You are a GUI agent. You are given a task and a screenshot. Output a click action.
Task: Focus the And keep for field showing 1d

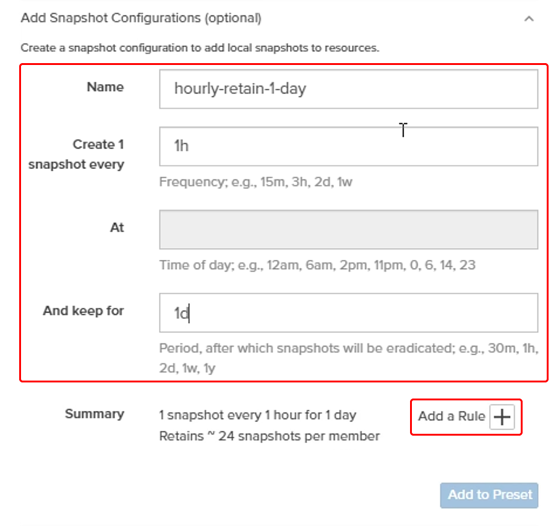[349, 313]
